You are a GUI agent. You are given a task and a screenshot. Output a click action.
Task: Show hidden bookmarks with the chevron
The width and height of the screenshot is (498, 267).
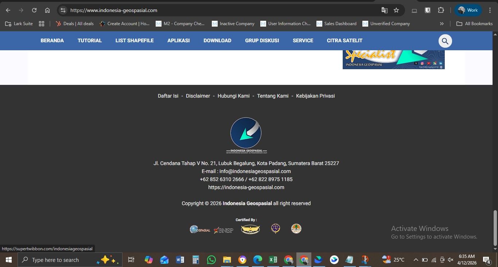click(442, 24)
